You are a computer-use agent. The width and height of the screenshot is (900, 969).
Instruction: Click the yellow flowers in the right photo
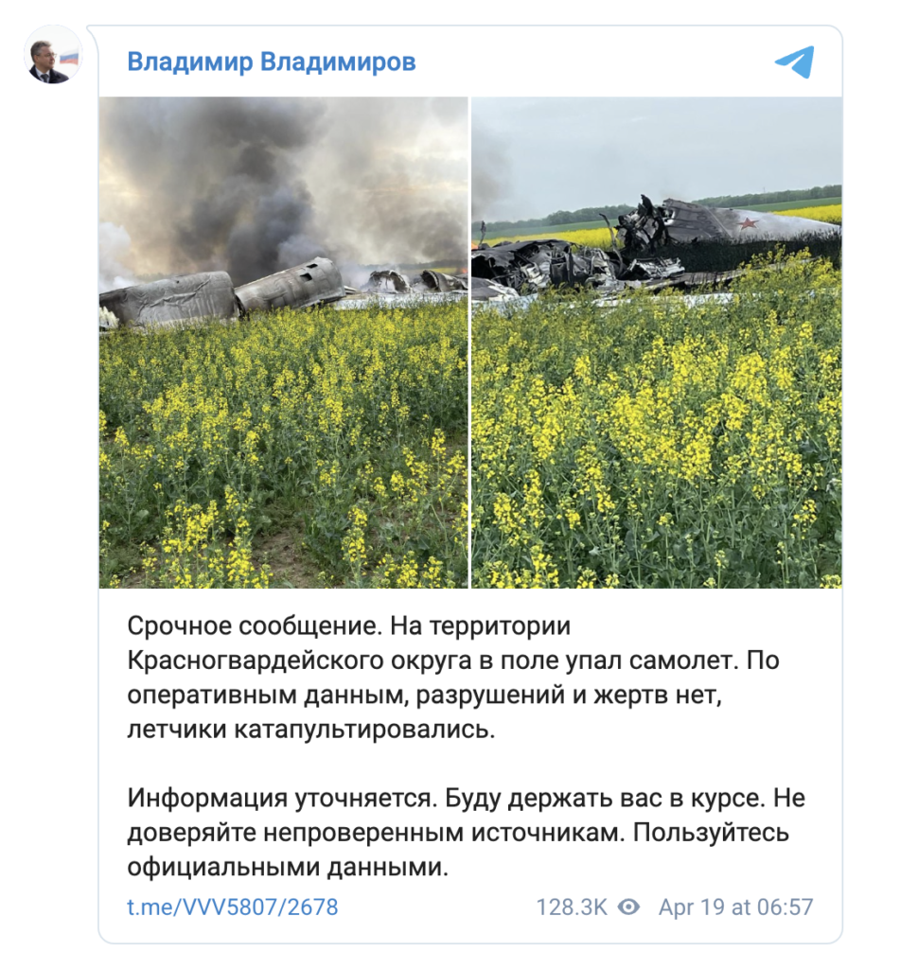[657, 432]
